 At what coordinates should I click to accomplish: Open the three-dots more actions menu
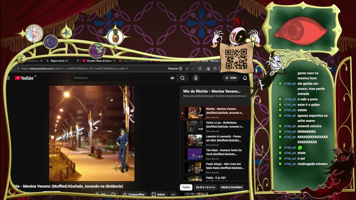coord(173,194)
